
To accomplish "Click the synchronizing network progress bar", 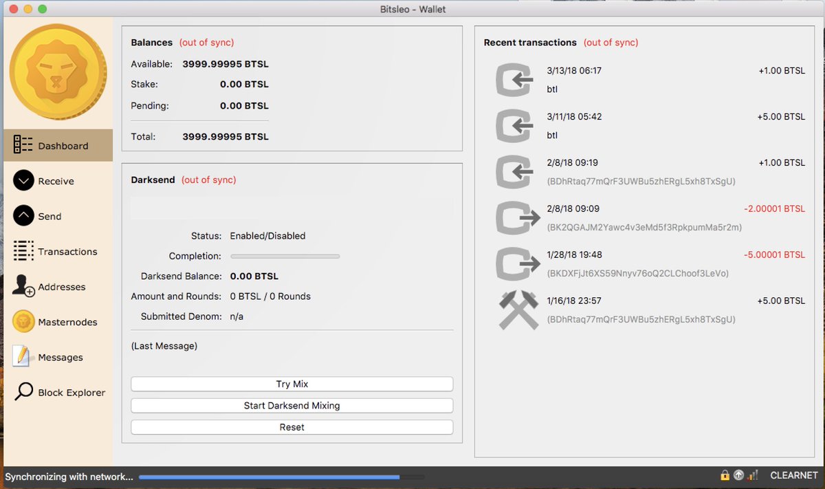I will [x=281, y=477].
